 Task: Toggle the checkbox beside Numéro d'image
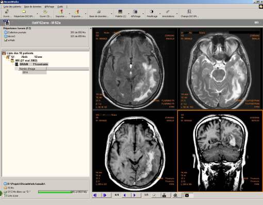(x=16, y=69)
